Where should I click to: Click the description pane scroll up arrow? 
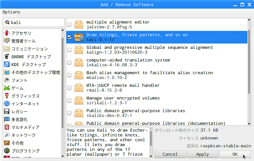coord(151,129)
